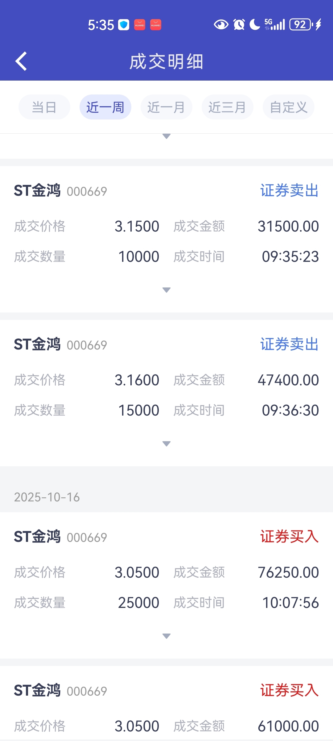Tap the alarm clock status icon
The width and height of the screenshot is (333, 741).
[x=239, y=24]
